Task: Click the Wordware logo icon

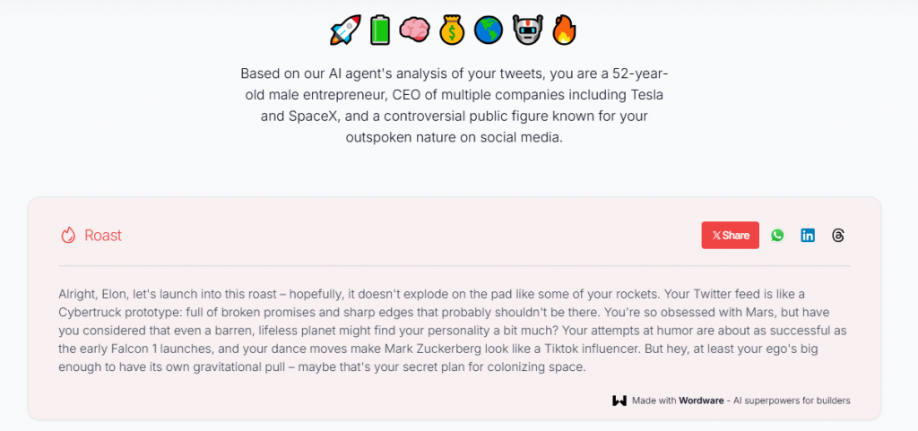Action: [x=619, y=401]
